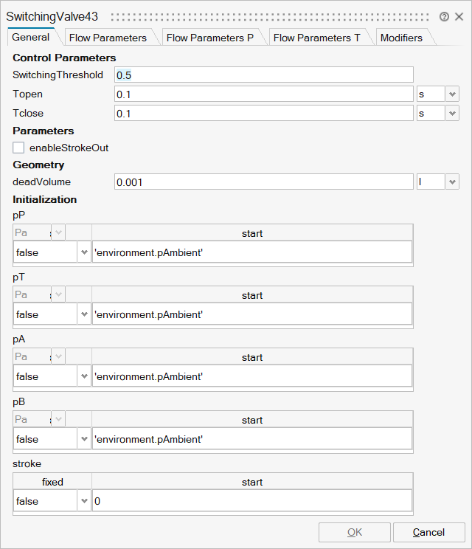472x549 pixels.
Task: Go to the Modifiers tab
Action: coord(401,38)
